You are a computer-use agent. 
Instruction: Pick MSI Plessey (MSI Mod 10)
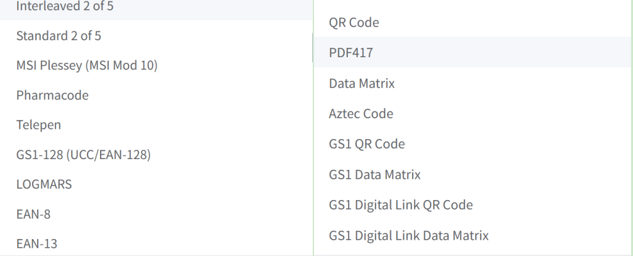pos(87,65)
